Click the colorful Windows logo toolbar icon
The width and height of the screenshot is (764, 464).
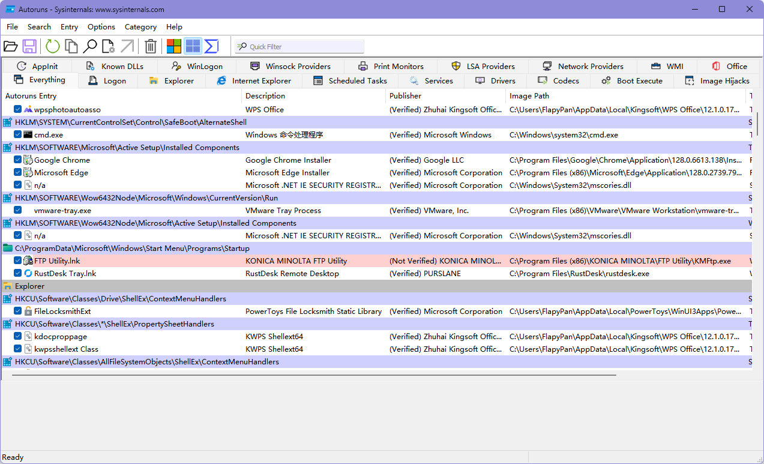click(174, 46)
